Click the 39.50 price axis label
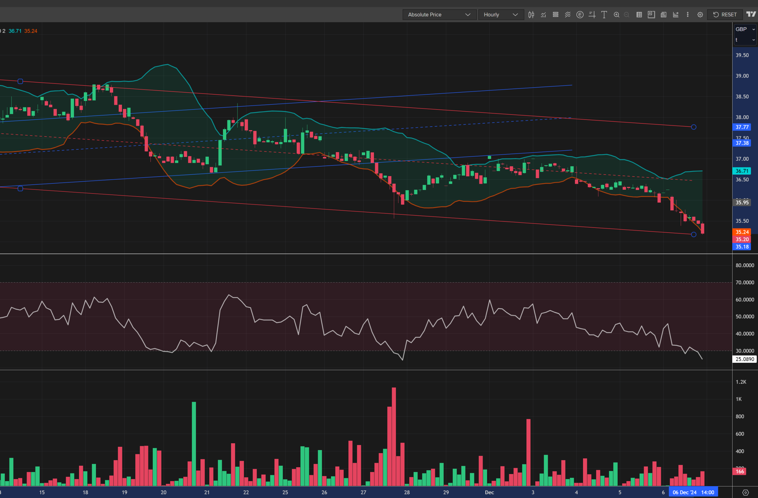758x498 pixels. coord(742,55)
